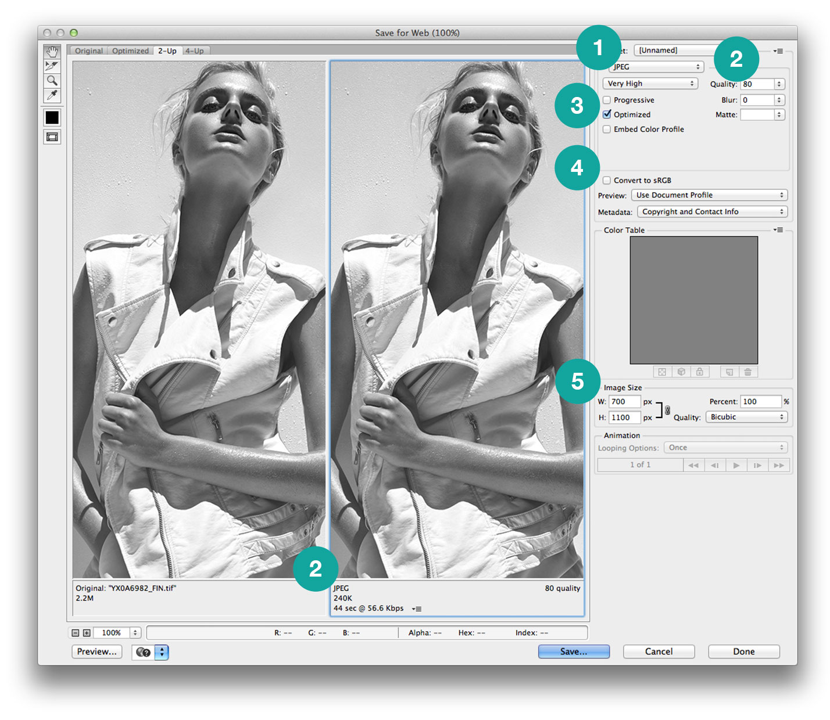Switch to the Original tab
Image resolution: width=830 pixels, height=720 pixels.
(88, 51)
